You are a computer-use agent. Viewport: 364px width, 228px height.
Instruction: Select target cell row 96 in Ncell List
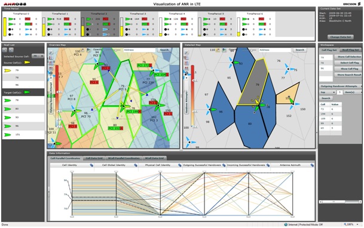coord(23,126)
